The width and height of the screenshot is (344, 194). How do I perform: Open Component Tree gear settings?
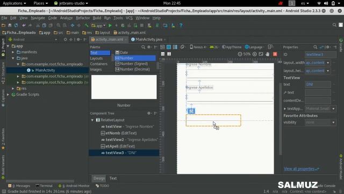149,113
